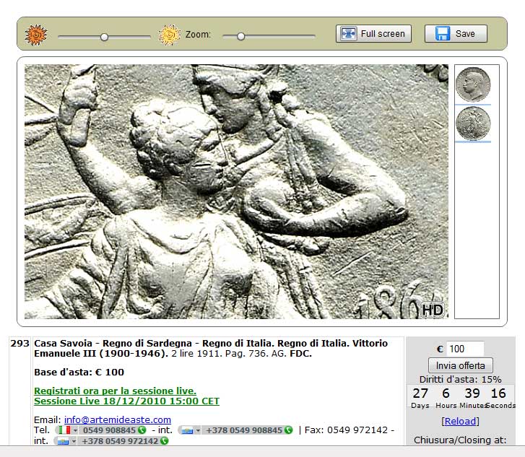Select the coin obverse portrait thumbnail
The height and width of the screenshot is (457, 525).
[473, 84]
